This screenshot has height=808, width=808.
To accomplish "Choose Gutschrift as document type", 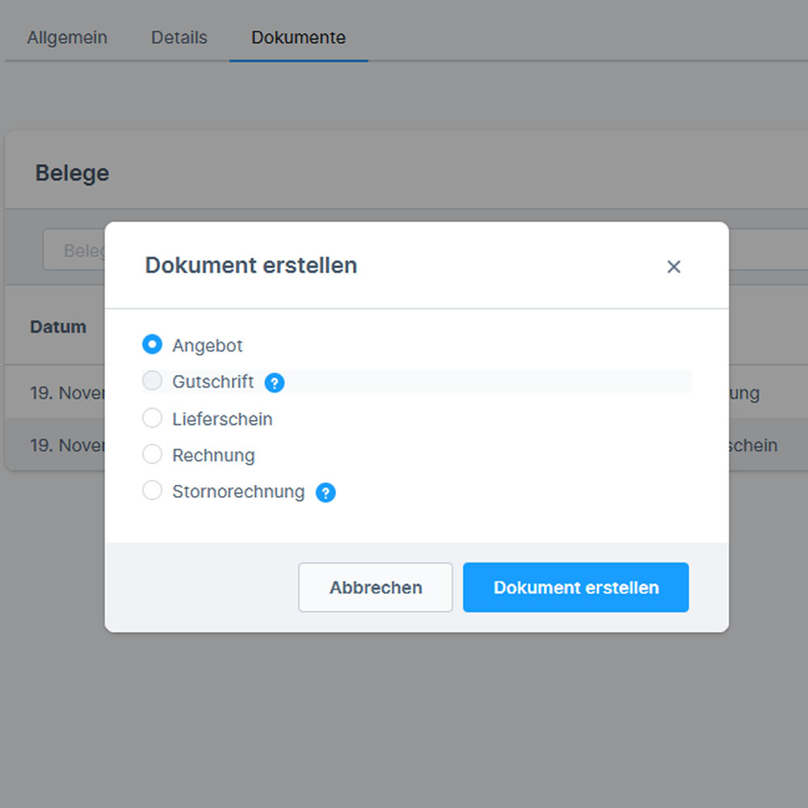I will [x=152, y=381].
